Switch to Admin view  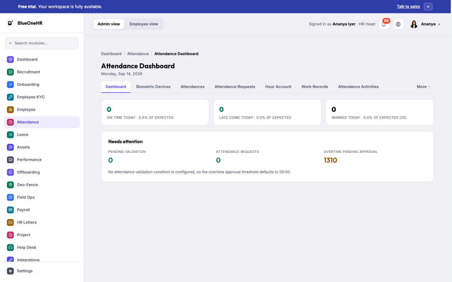pos(109,24)
